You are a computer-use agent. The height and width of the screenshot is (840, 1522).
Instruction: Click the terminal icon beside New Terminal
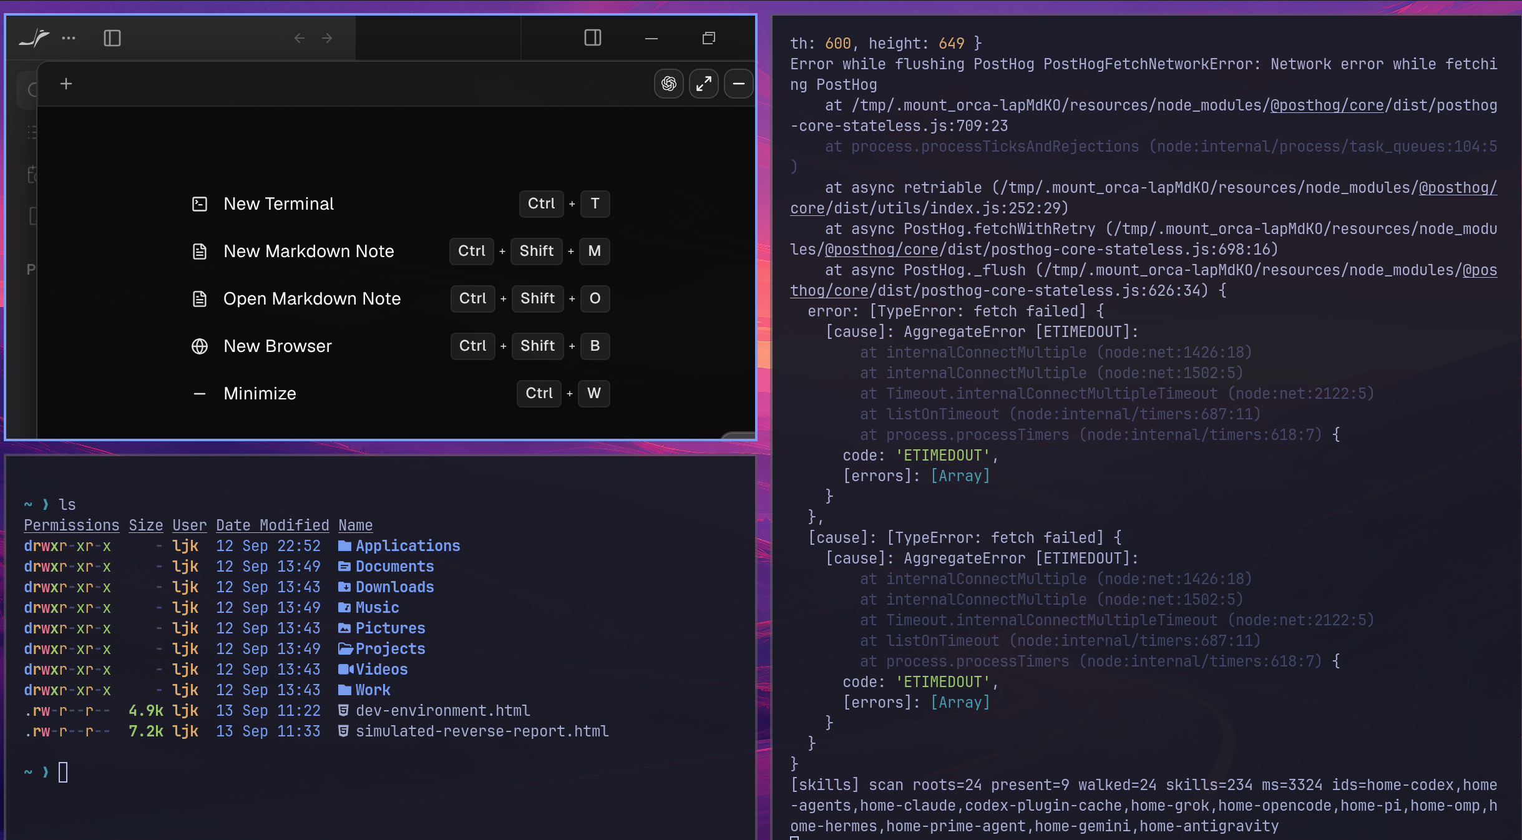tap(200, 204)
